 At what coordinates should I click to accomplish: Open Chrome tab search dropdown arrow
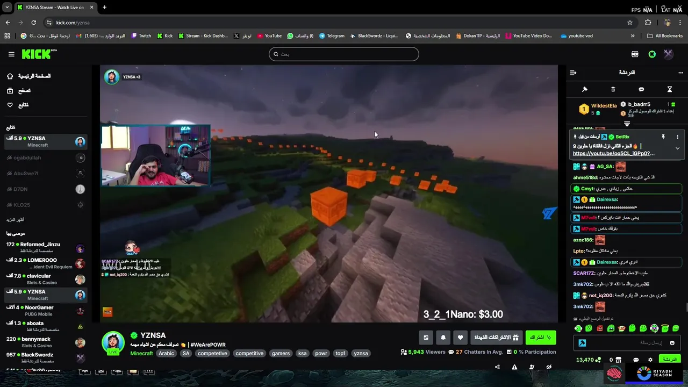pos(7,8)
